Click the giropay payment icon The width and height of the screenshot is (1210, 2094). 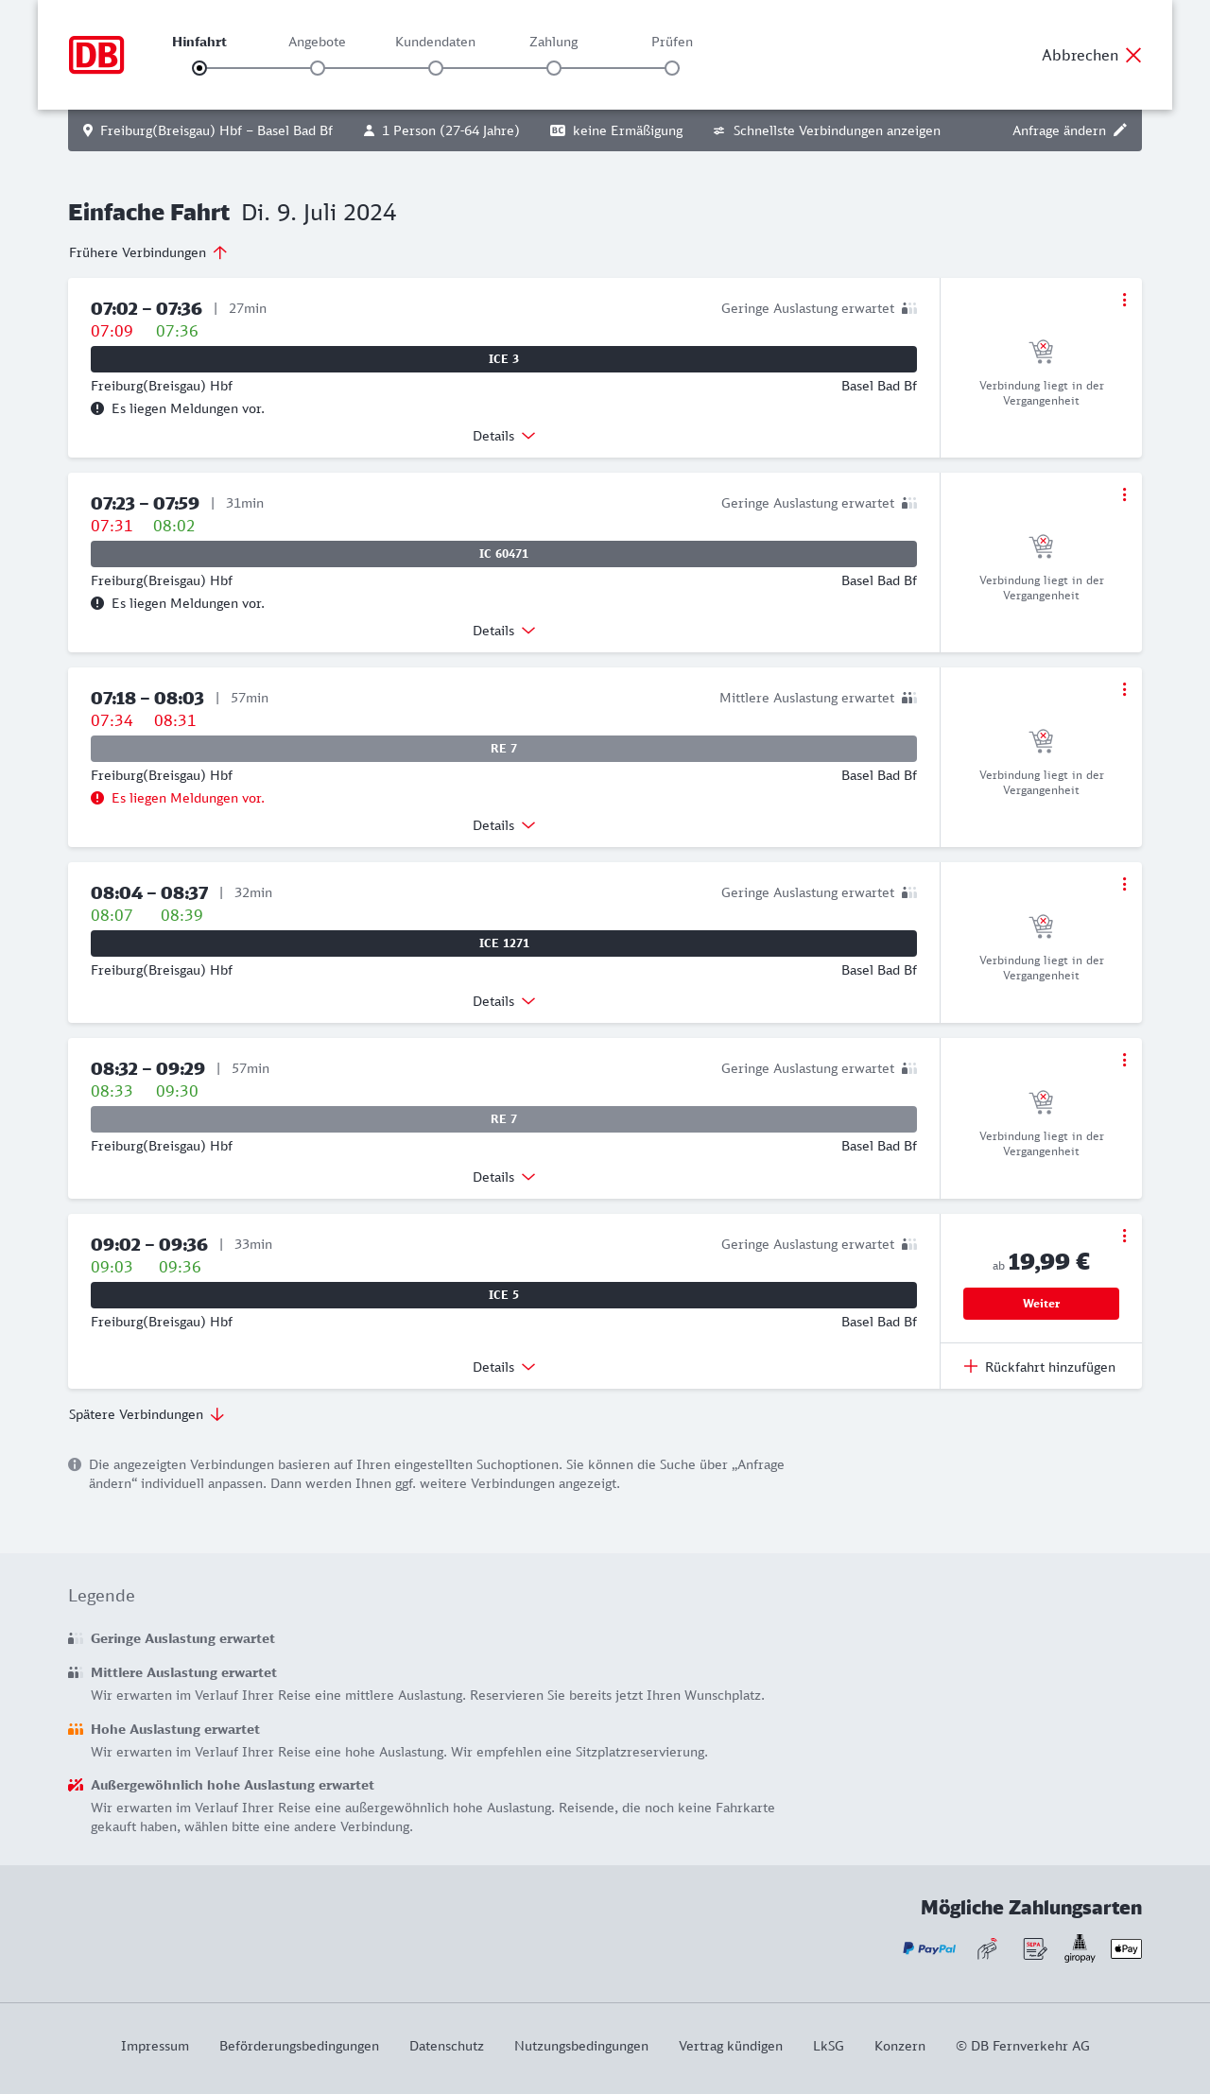point(1080,1948)
